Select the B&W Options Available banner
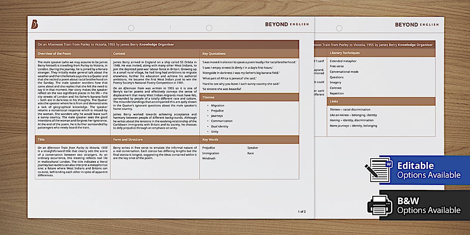This screenshot has width=470, height=235. click(x=424, y=205)
